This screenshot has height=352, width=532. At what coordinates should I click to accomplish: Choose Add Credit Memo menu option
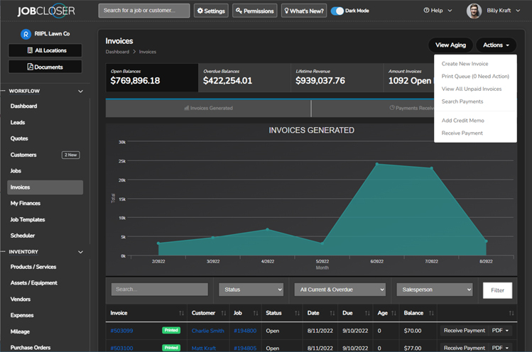(462, 121)
